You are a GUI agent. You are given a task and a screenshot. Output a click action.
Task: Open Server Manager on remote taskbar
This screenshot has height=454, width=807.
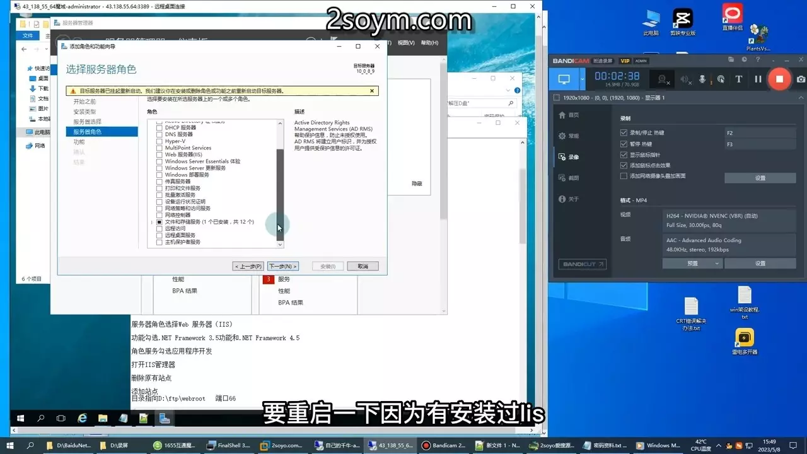(x=165, y=418)
